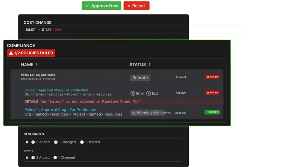Screen dimensions: 282x167
Task: Click the Continue circle icon in Policy2
Action: tap(156, 113)
